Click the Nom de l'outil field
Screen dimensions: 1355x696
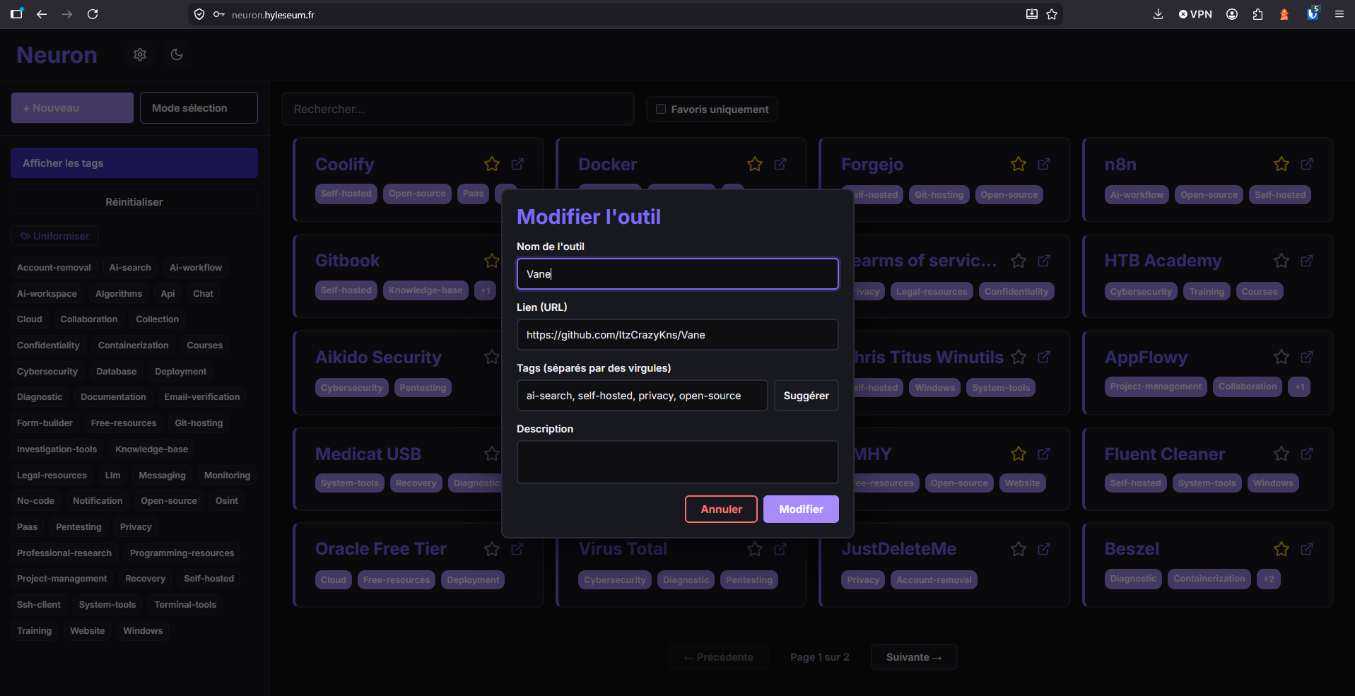coord(677,273)
